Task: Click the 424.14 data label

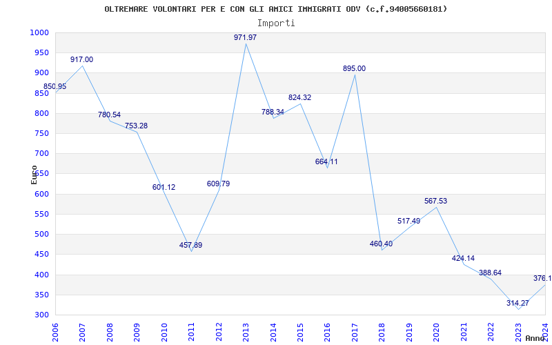Action: point(463,258)
